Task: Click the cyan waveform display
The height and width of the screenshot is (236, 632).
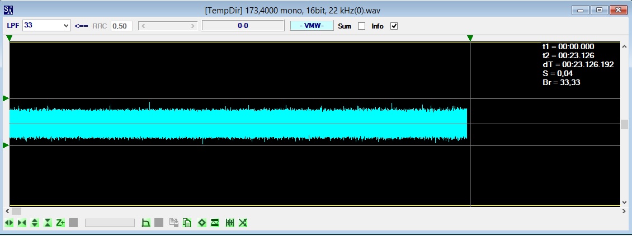Action: tap(238, 124)
